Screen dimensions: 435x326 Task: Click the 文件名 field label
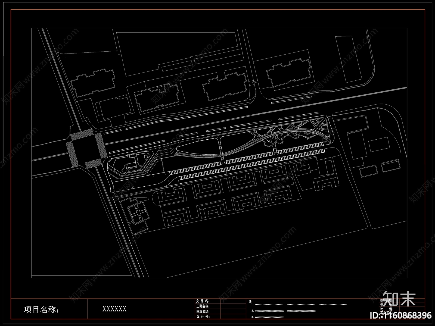coord(203,301)
